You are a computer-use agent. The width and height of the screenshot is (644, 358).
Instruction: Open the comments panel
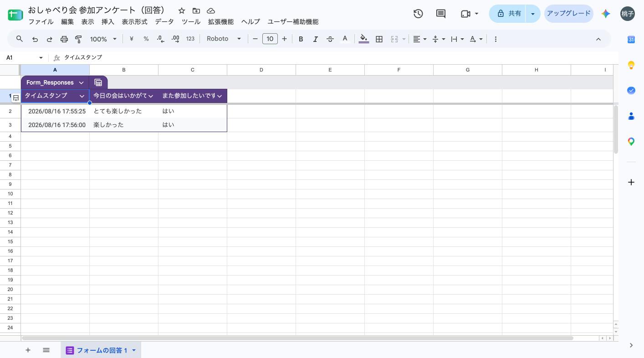(x=441, y=14)
